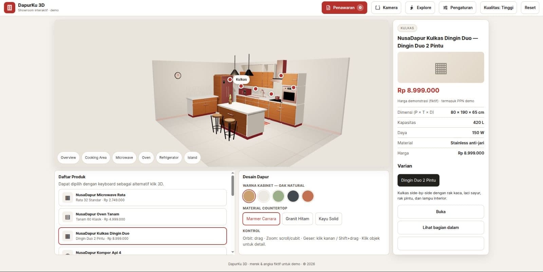
Task: Select the NusaDapur Kulkas Dingin Duo row
Action: click(143, 236)
